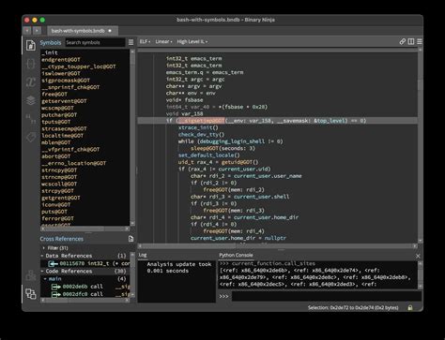The width and height of the screenshot is (445, 340).
Task: Click the Cross References panel title
Action: tap(62, 239)
